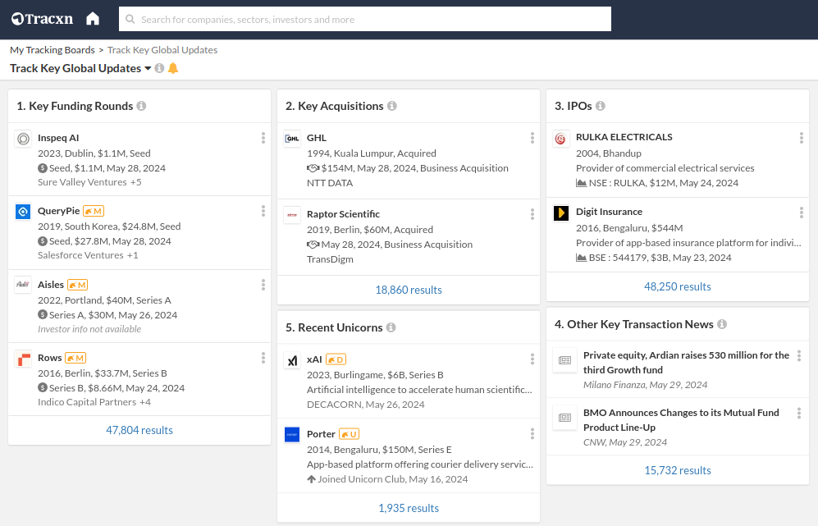Open Ardian raises 530 million headline
The width and height of the screenshot is (818, 526).
click(x=686, y=362)
